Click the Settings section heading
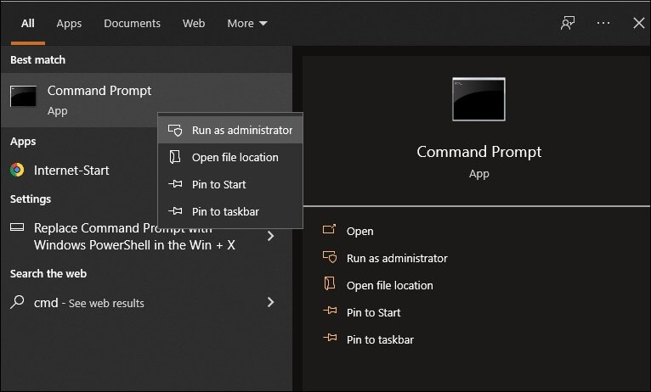The image size is (651, 392). (x=31, y=199)
